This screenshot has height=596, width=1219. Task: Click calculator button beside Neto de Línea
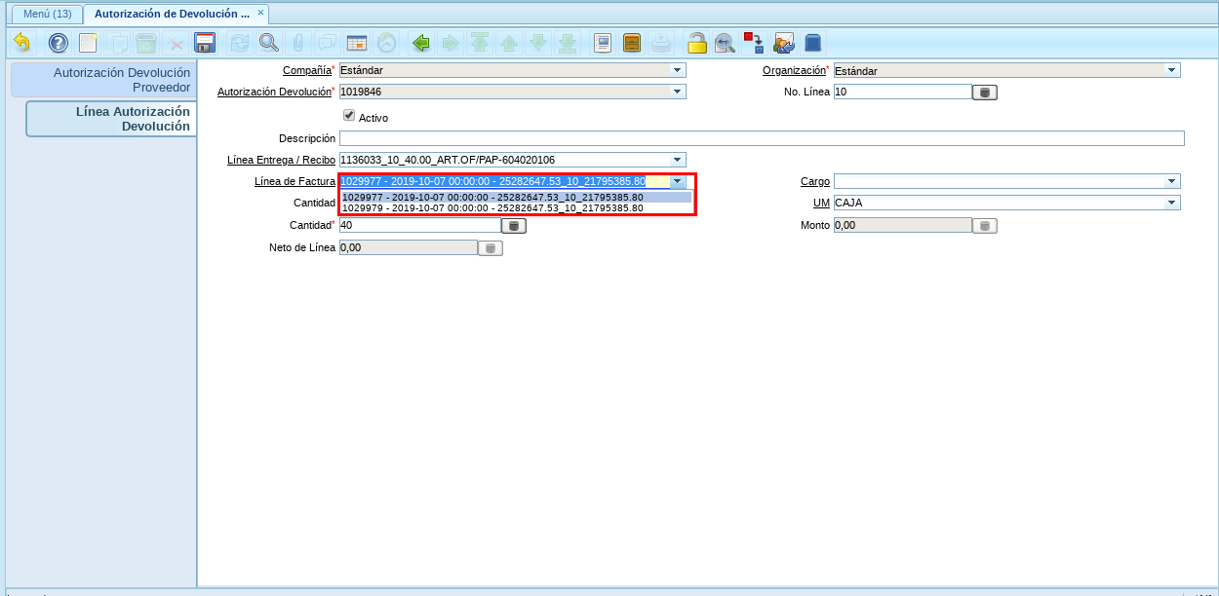(491, 248)
